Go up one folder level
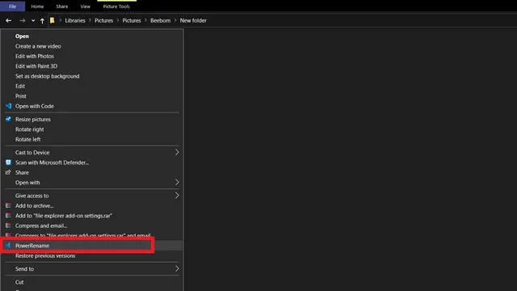This screenshot has width=517, height=291. tap(42, 21)
